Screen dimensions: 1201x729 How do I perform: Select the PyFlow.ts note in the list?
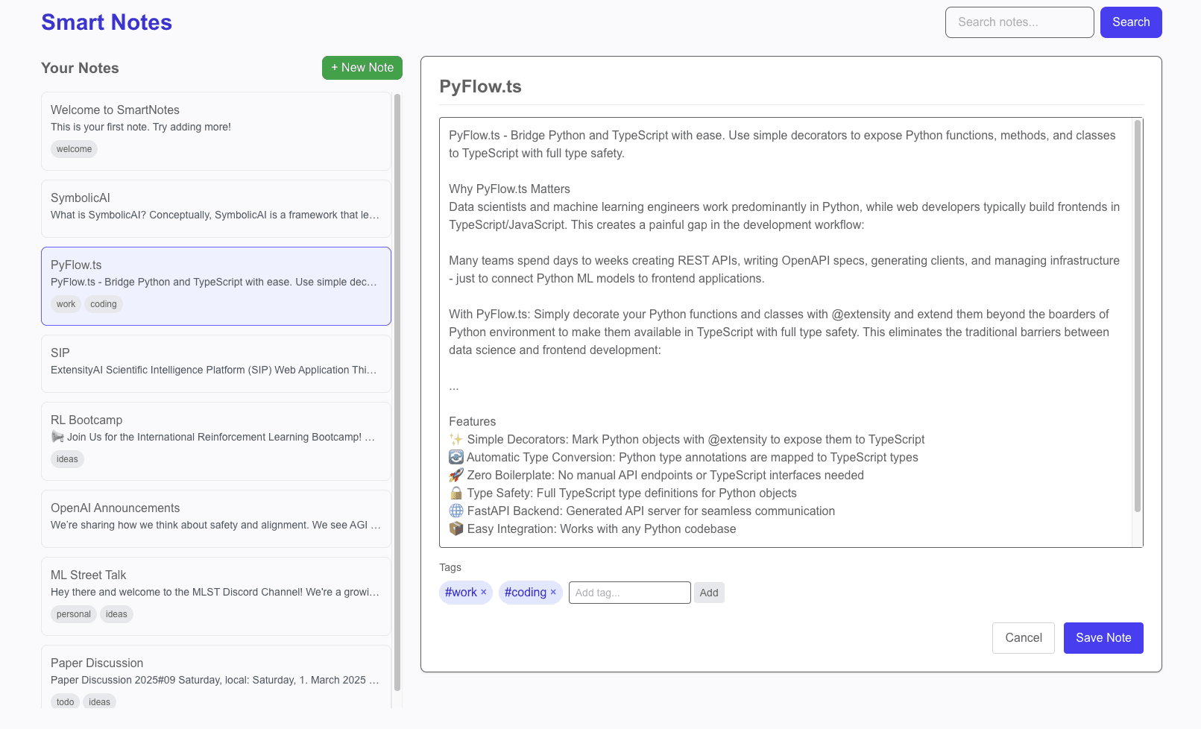216,286
